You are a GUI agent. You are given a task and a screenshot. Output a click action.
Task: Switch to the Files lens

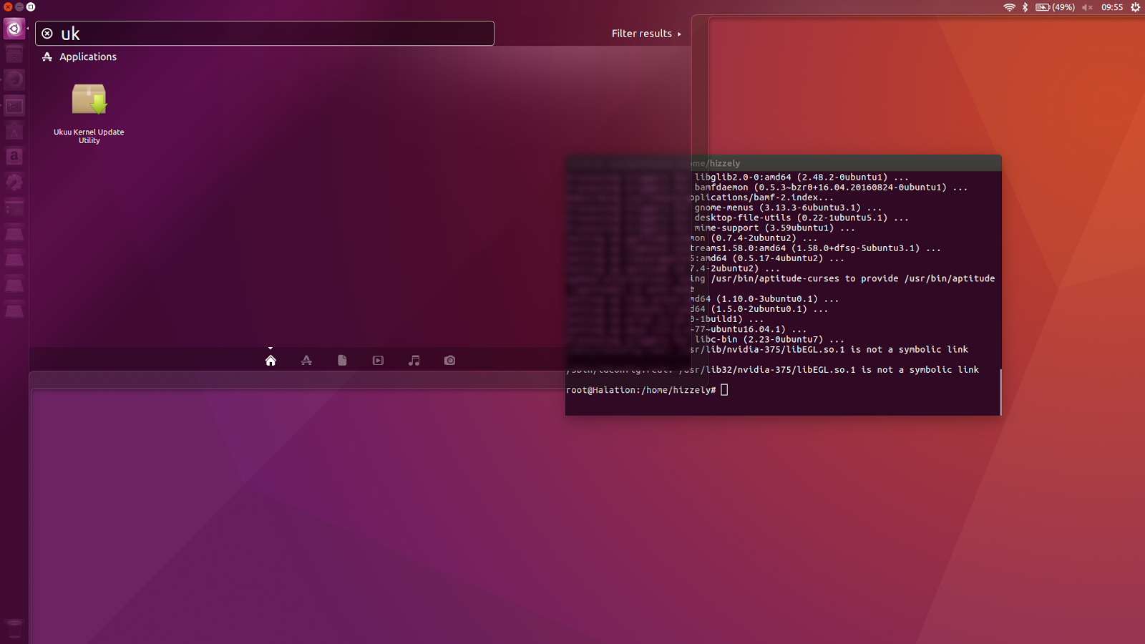(x=342, y=361)
